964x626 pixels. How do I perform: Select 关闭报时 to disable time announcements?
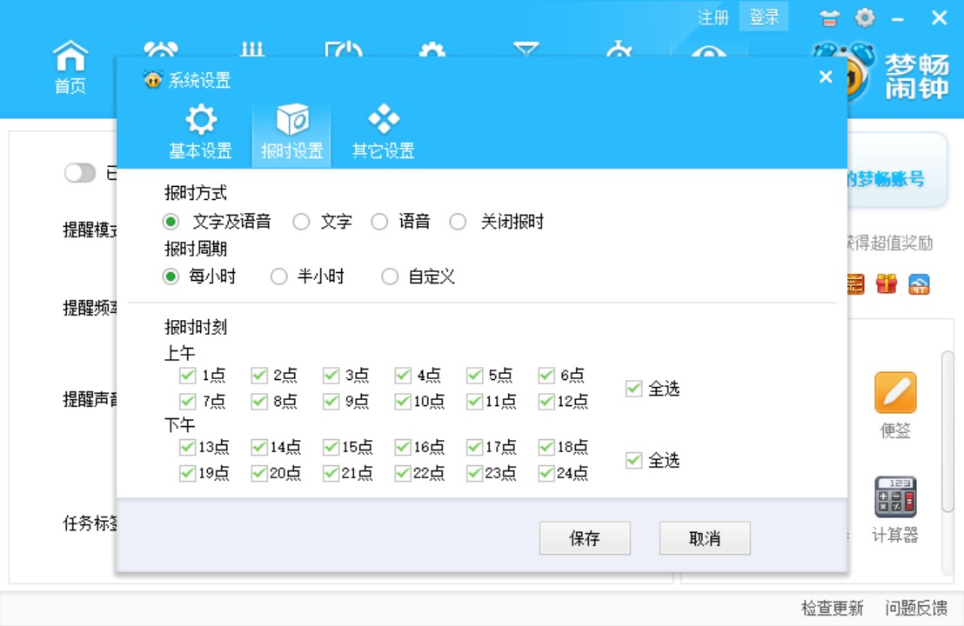459,222
